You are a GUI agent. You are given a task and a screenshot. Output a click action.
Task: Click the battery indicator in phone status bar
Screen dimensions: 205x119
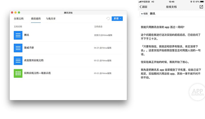[202, 2]
